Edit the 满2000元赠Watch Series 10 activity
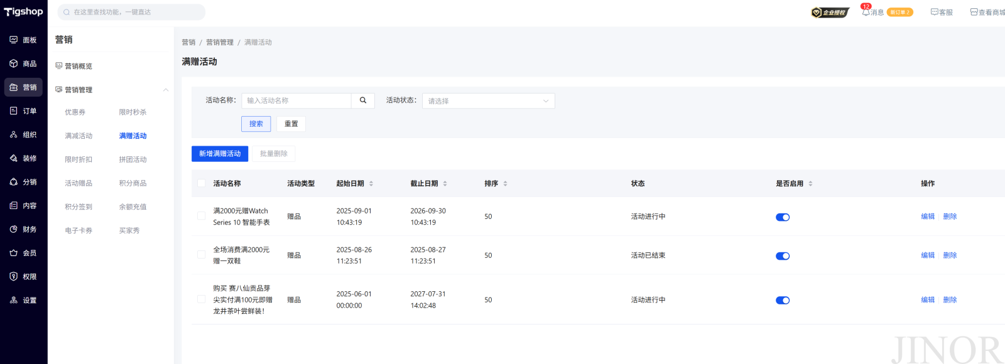 (x=928, y=217)
